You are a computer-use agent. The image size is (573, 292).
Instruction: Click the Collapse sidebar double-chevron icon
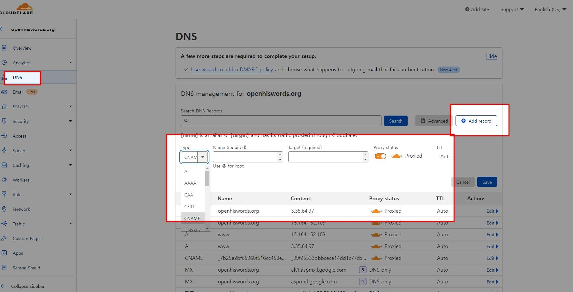click(x=3, y=286)
